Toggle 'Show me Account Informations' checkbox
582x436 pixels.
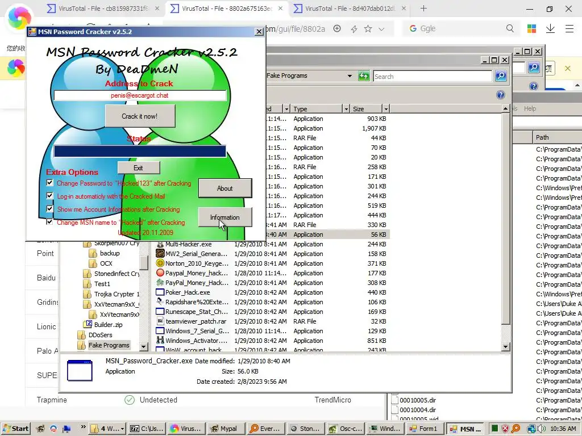pyautogui.click(x=50, y=209)
